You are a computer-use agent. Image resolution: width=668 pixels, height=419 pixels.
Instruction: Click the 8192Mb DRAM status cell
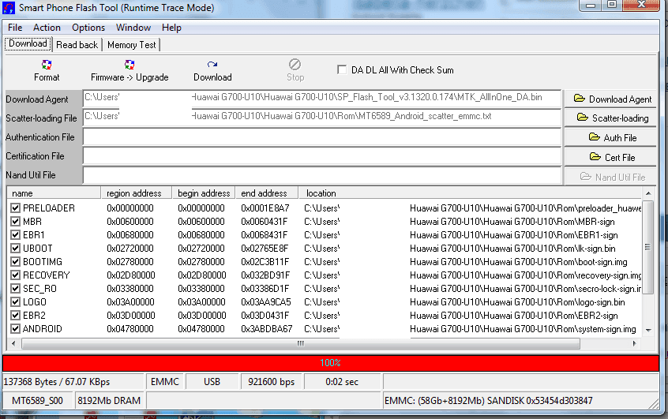tap(109, 401)
